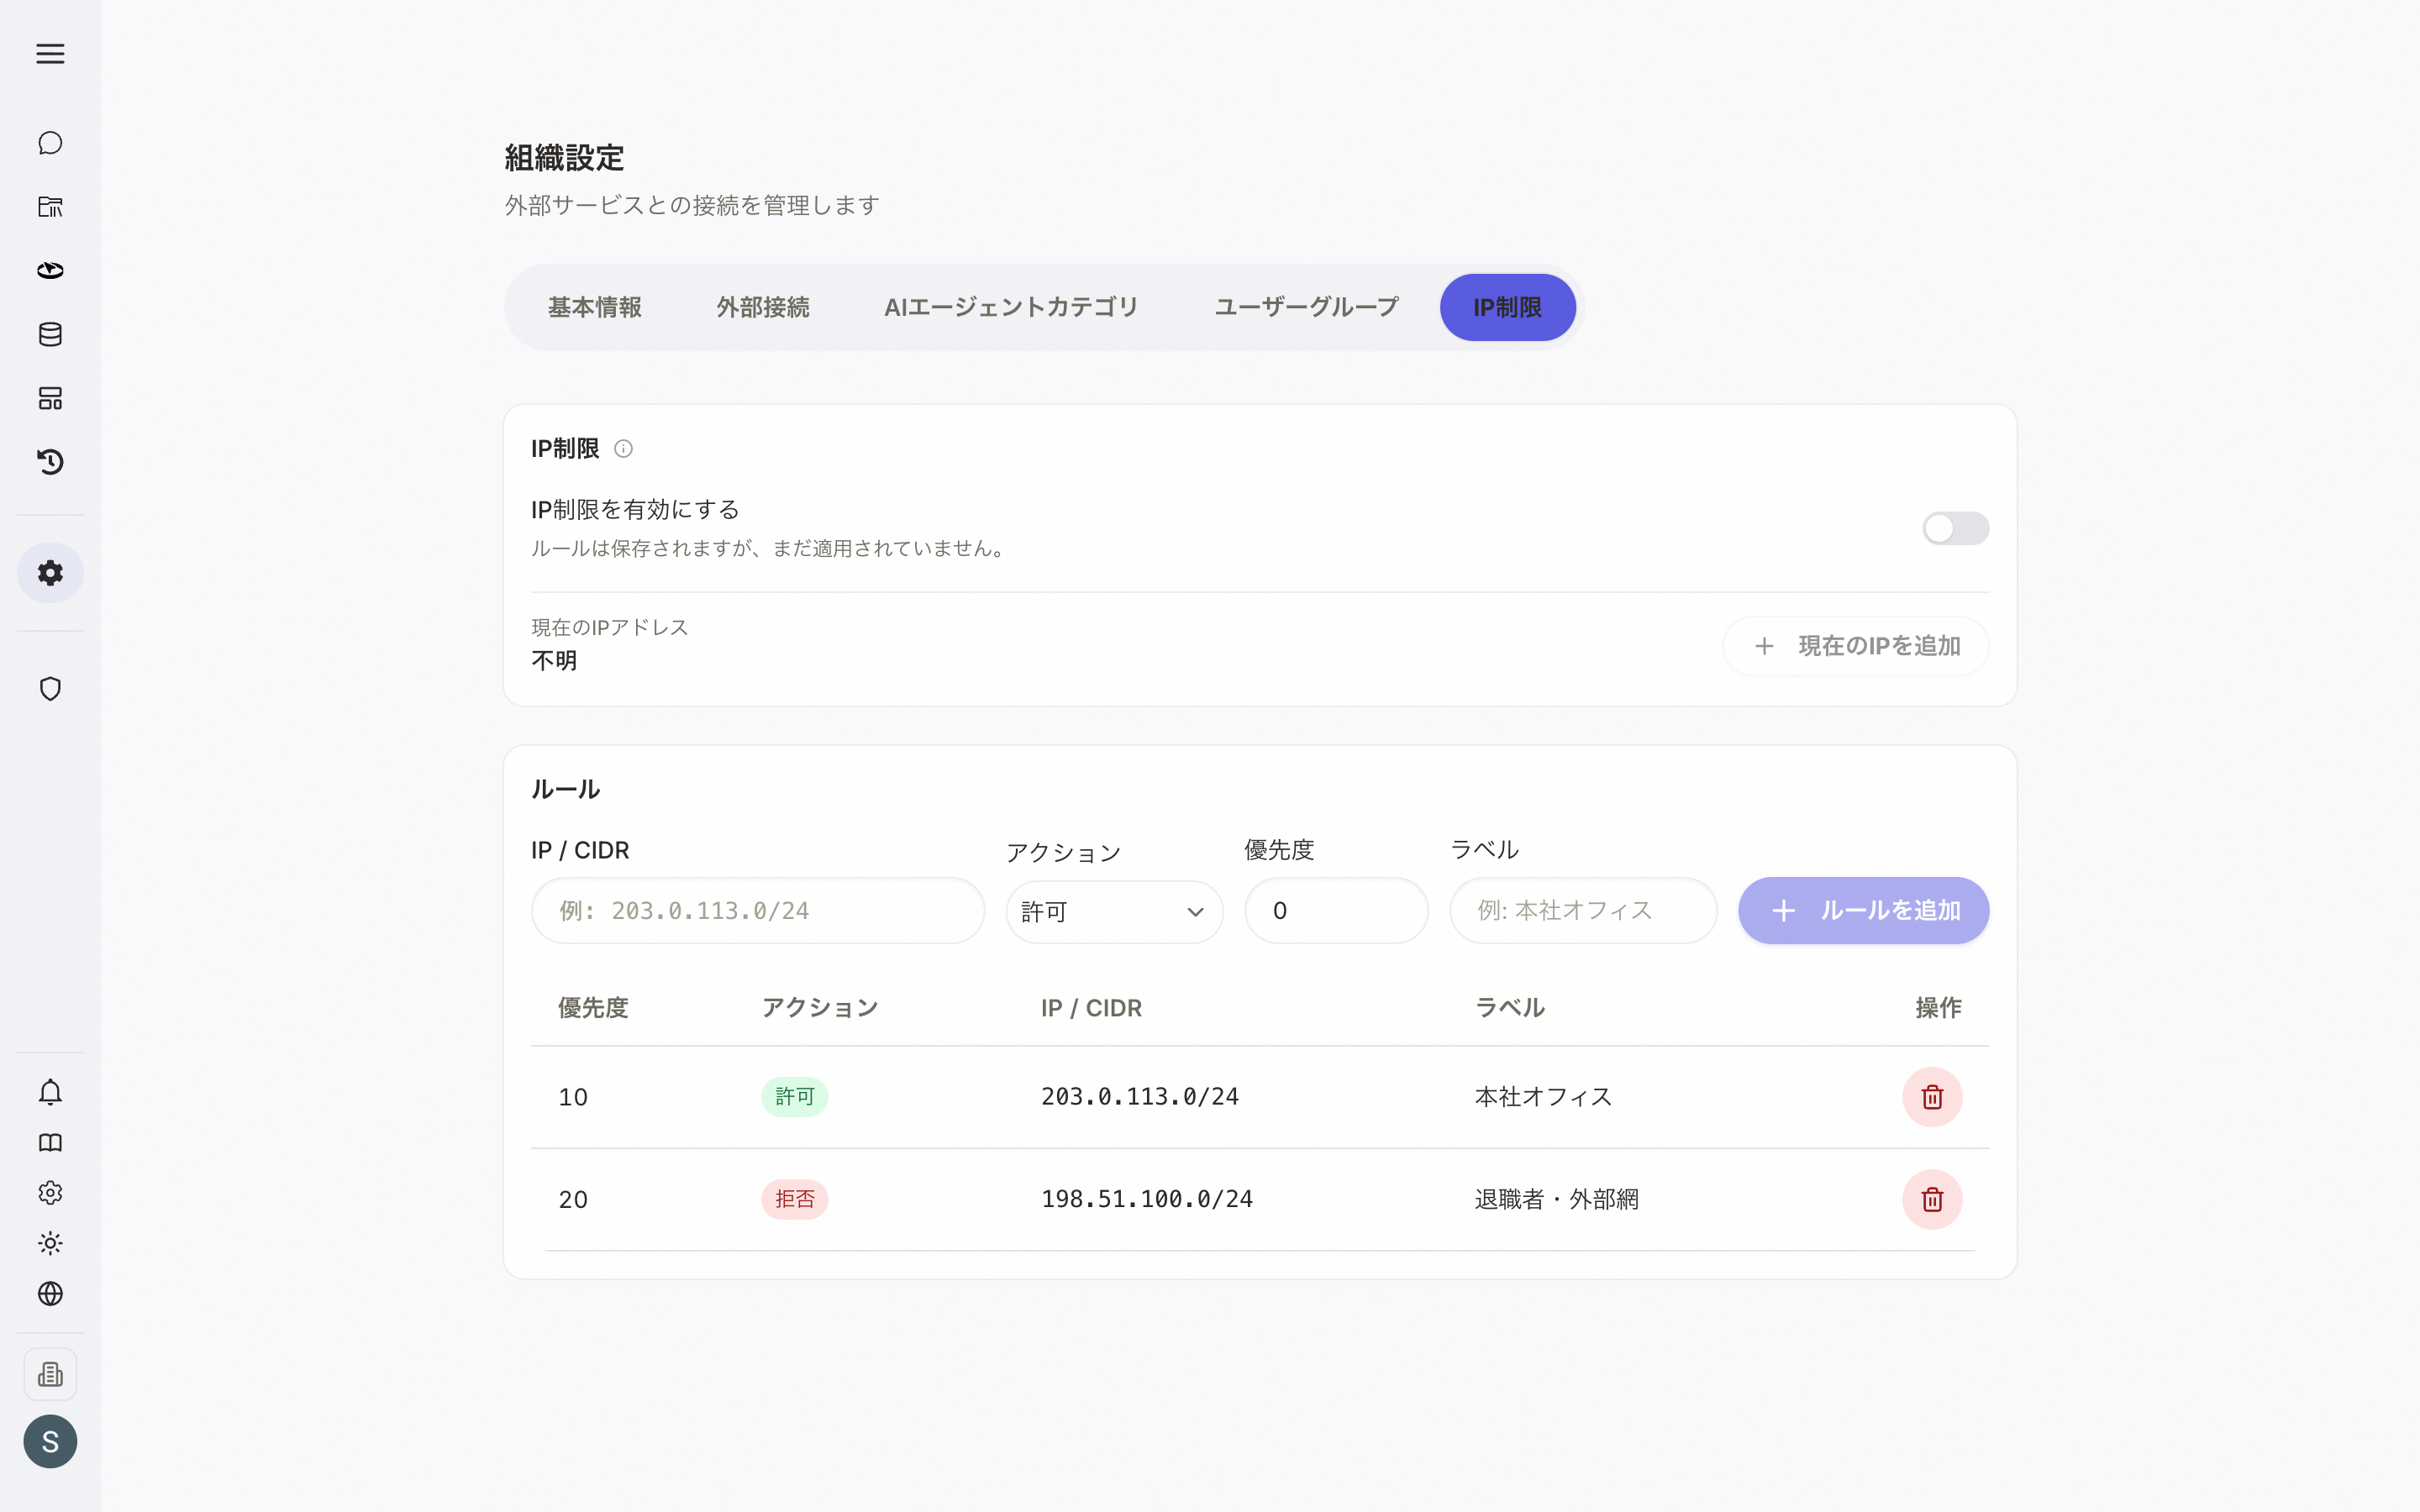Click the 拒否 badge in rule 20

pyautogui.click(x=794, y=1199)
